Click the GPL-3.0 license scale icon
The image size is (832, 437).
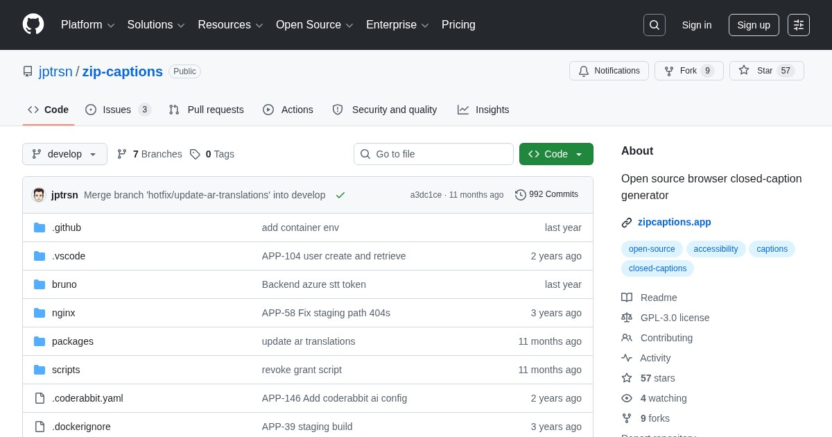(627, 318)
